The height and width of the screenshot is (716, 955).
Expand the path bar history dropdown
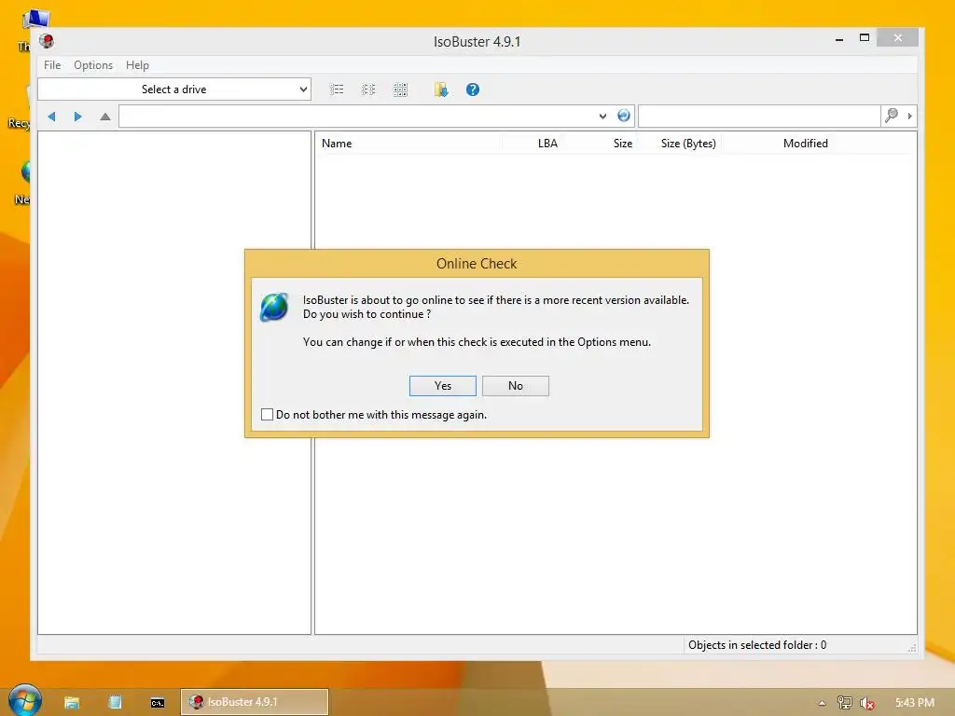602,117
